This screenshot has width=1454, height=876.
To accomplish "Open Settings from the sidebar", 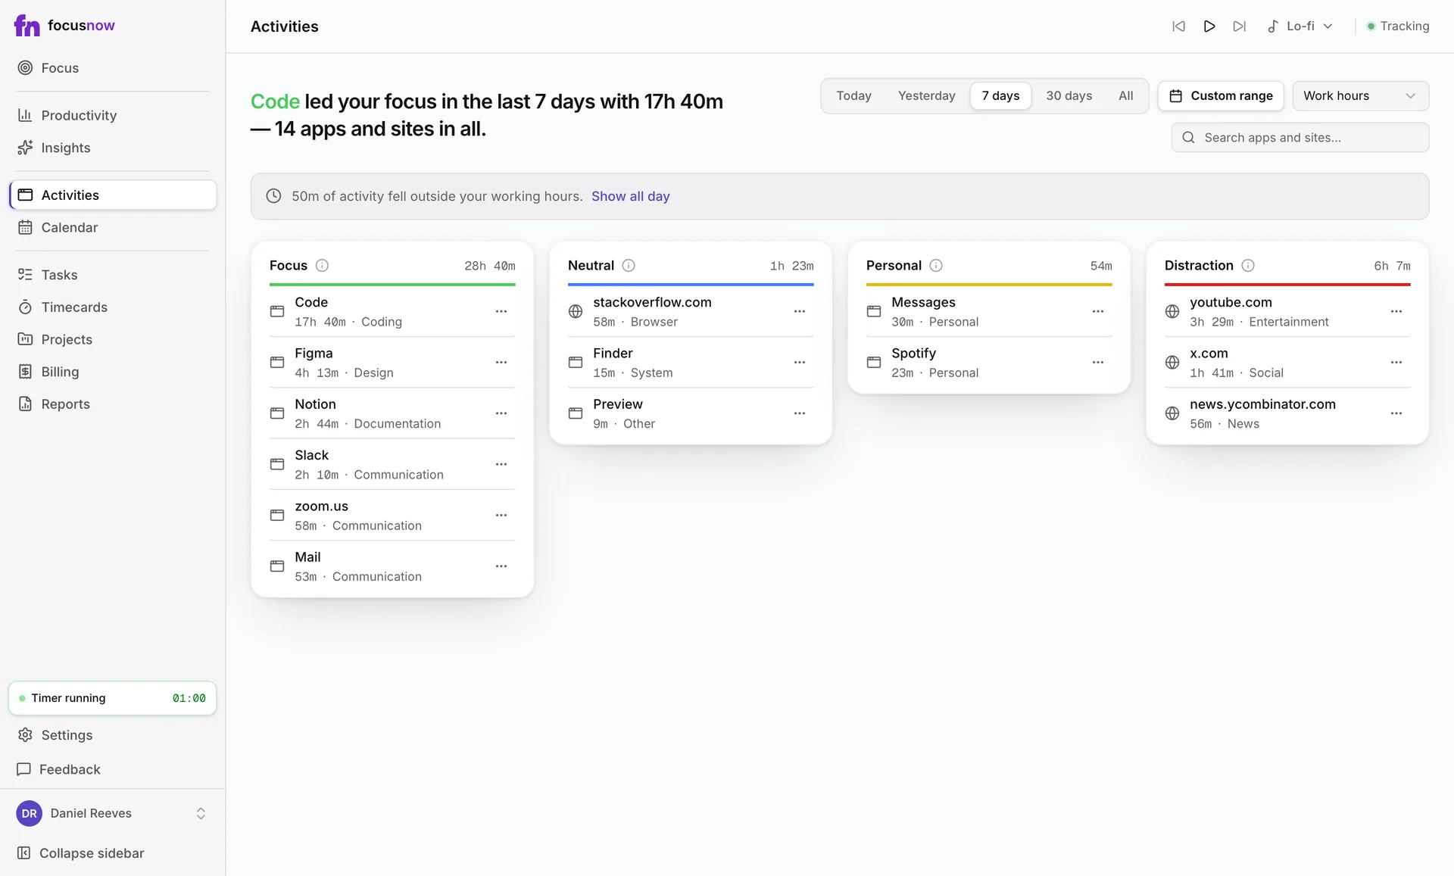I will [113, 736].
